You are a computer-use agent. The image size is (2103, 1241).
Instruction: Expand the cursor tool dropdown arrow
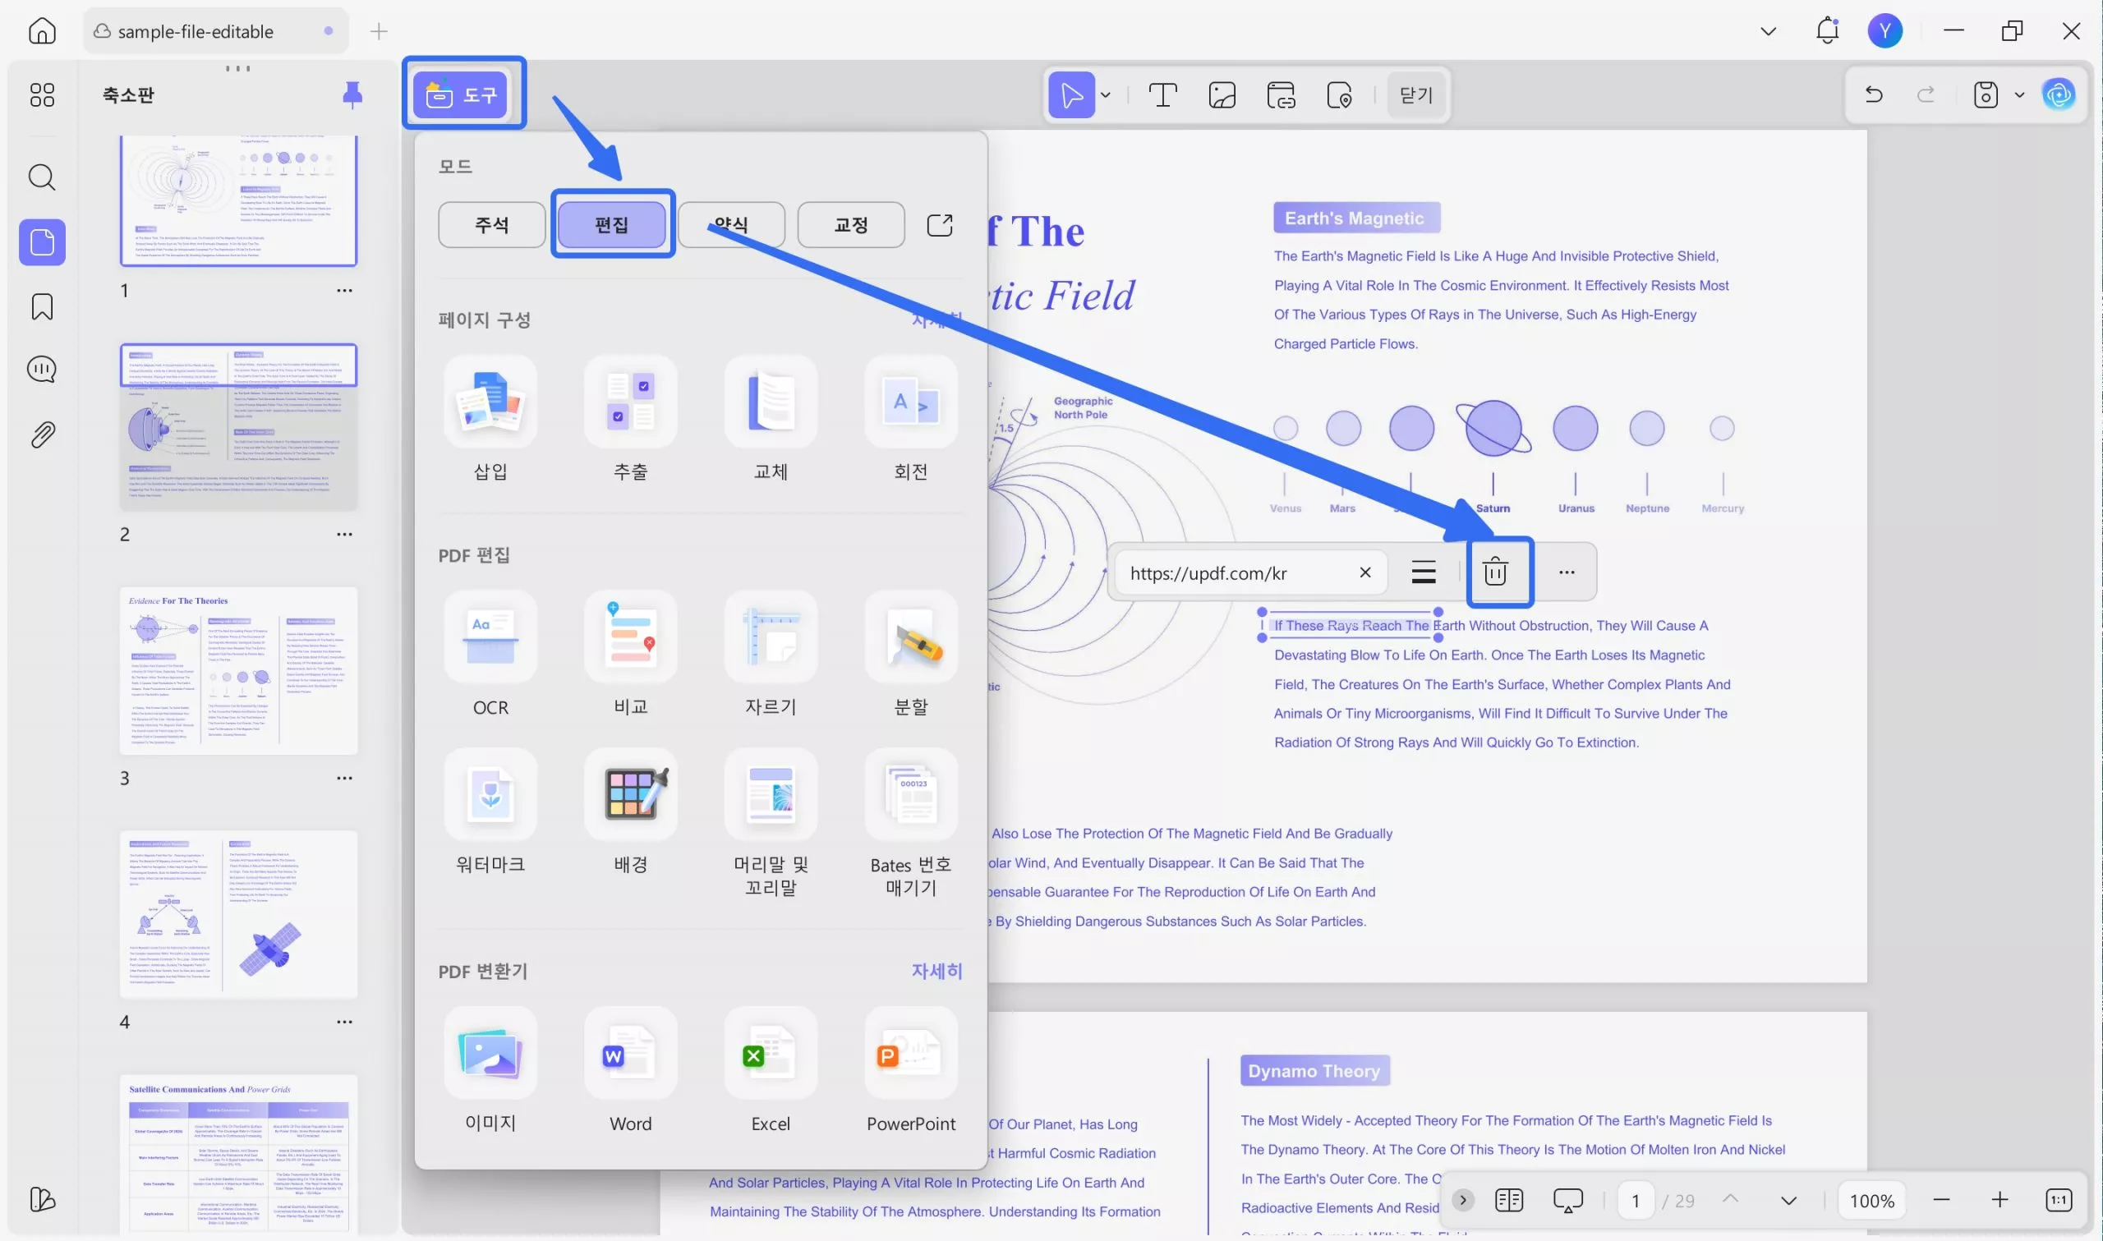(x=1106, y=95)
